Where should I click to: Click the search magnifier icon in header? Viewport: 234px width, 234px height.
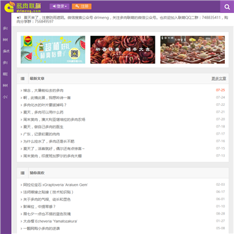(x=227, y=7)
